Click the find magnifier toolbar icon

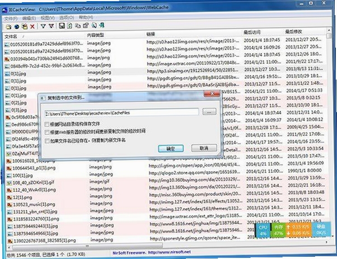pyautogui.click(x=94, y=25)
